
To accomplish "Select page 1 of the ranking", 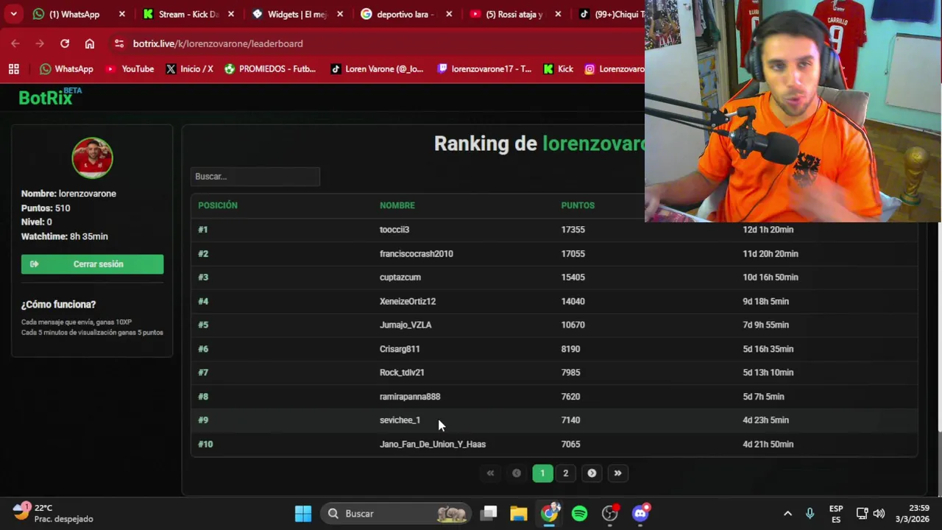I will point(542,473).
